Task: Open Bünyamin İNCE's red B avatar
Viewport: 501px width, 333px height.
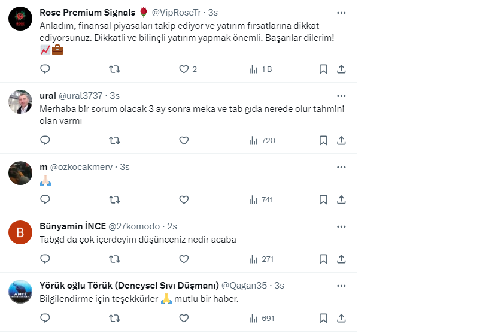Action: click(20, 232)
